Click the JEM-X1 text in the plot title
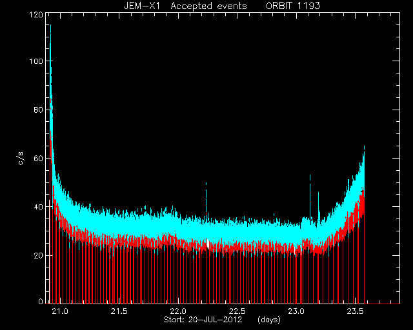The height and width of the screenshot is (330, 413). tap(142, 6)
